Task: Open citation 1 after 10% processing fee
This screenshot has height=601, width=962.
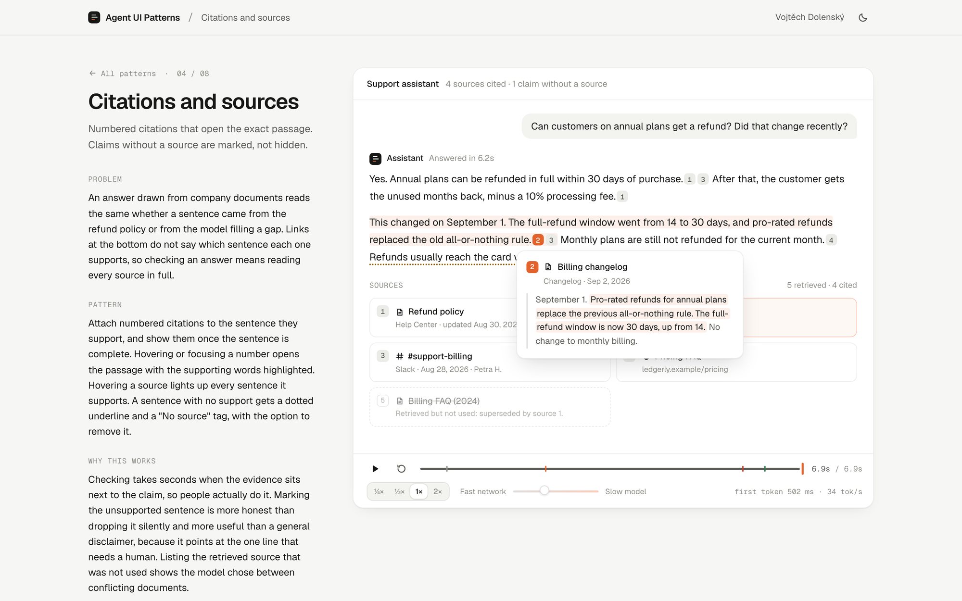Action: coord(622,197)
